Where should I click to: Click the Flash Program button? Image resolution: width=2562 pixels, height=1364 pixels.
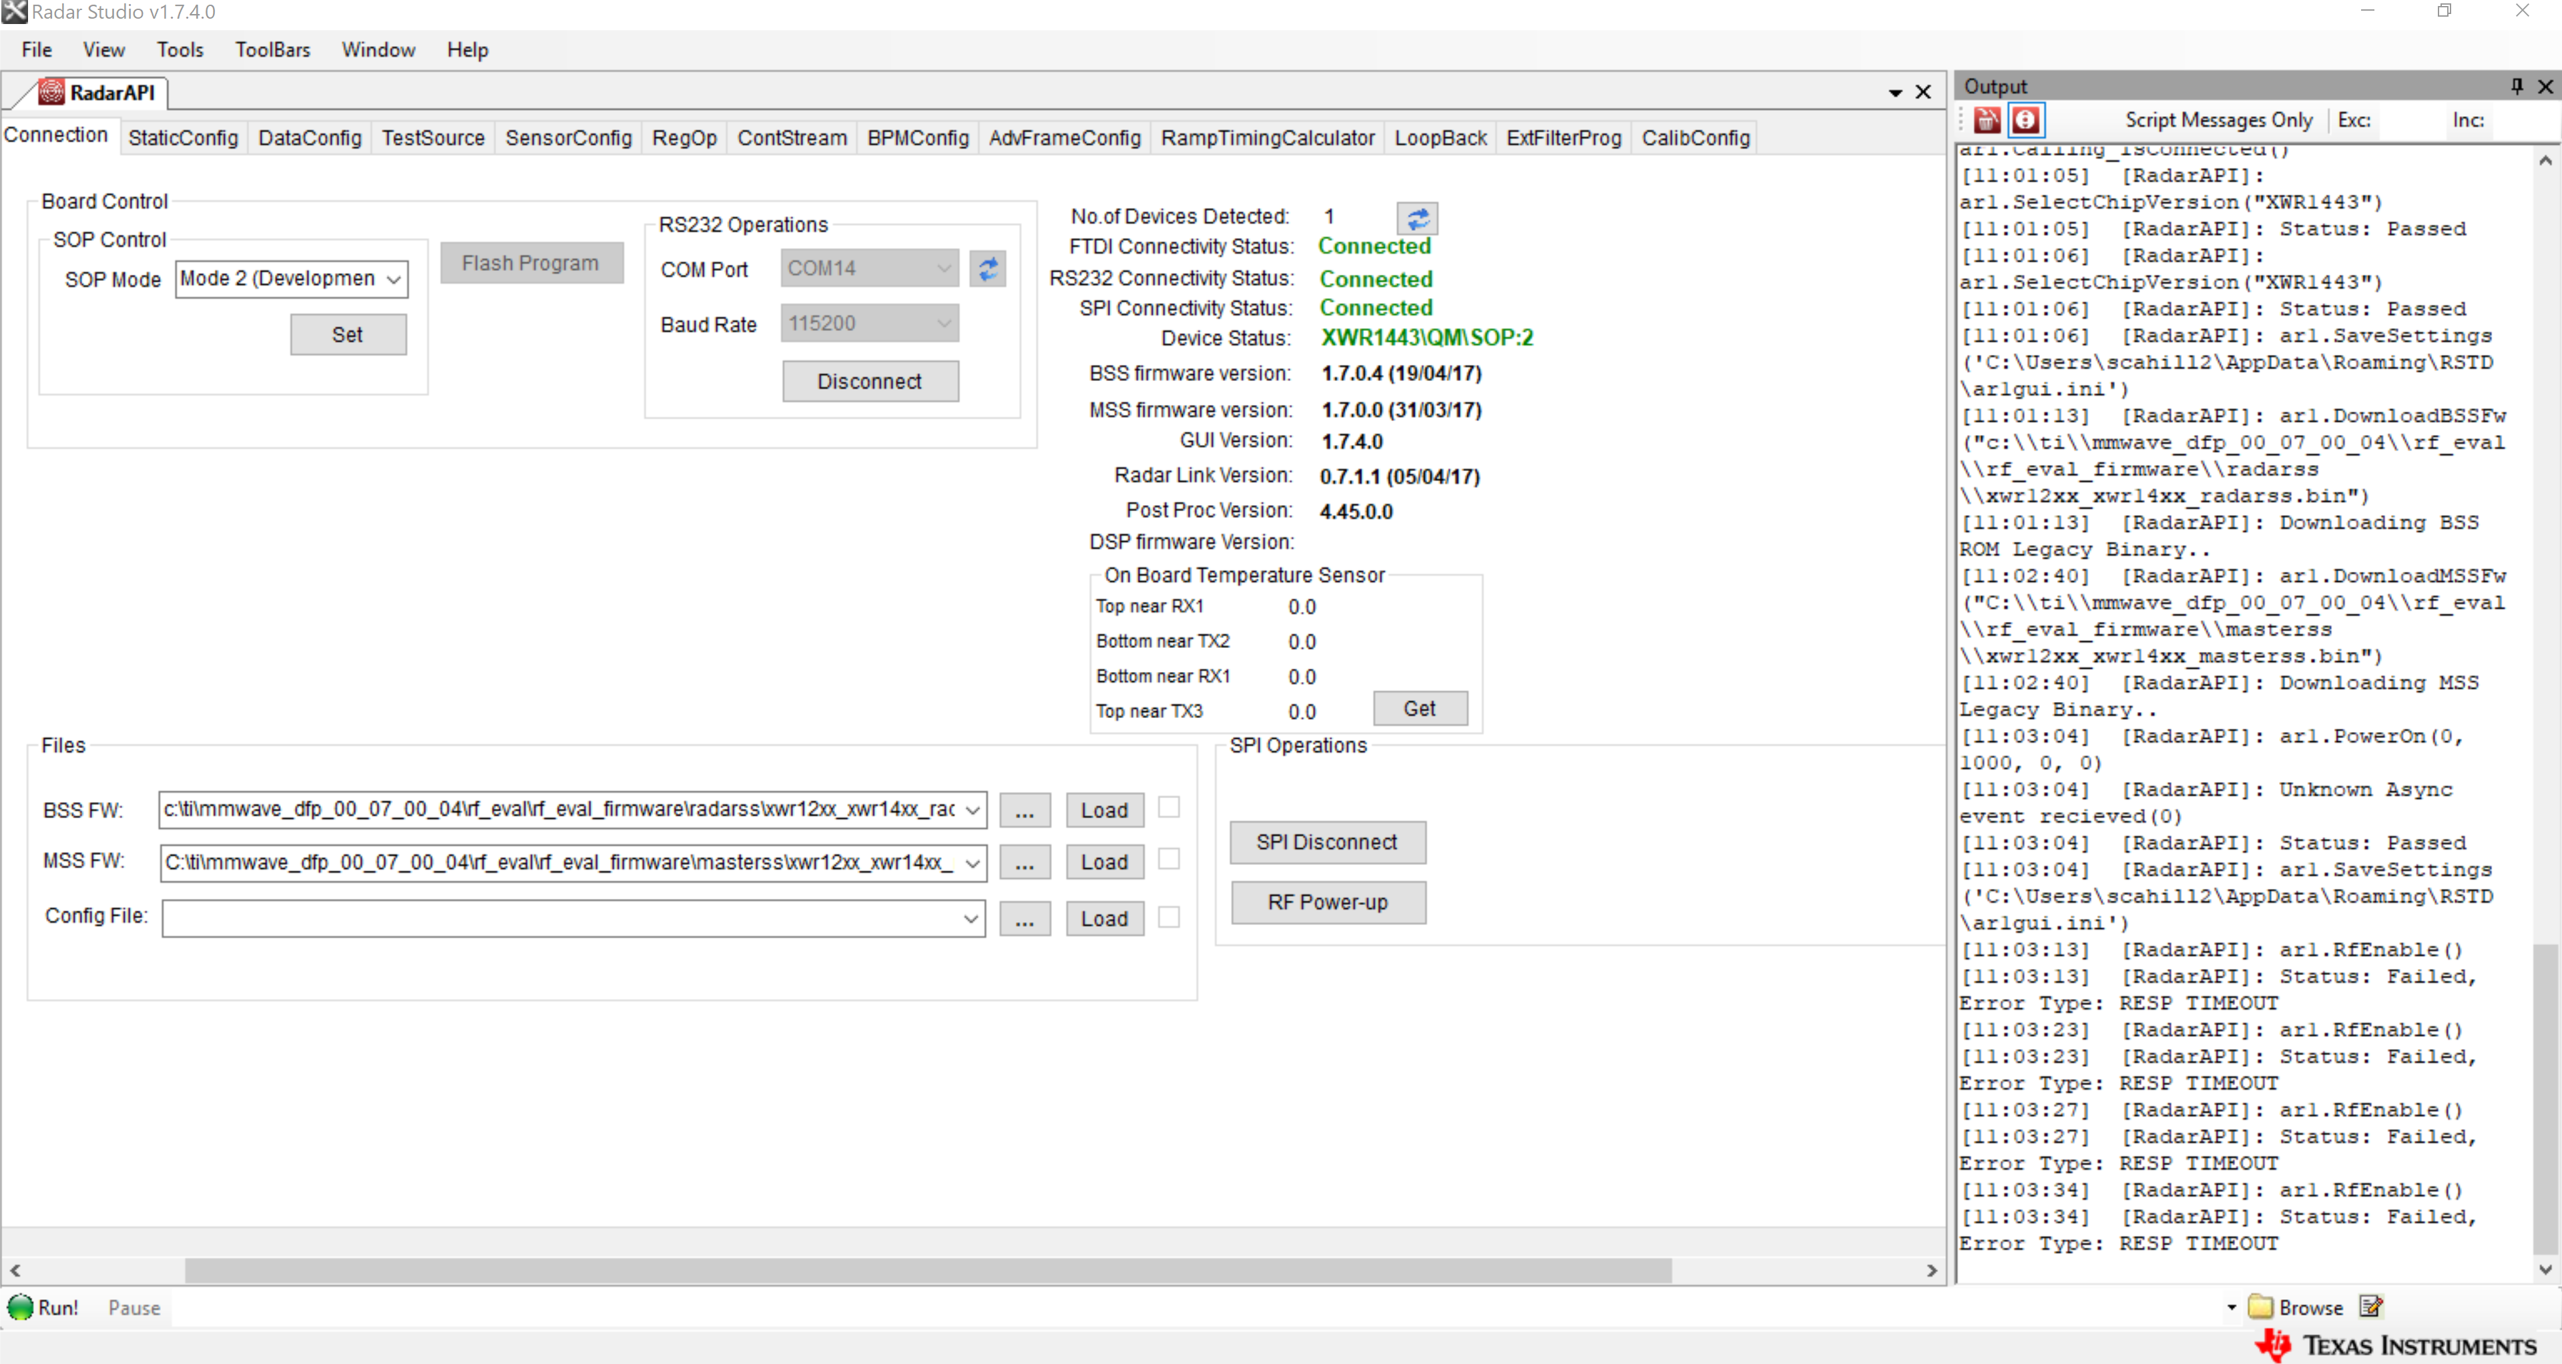click(x=531, y=264)
